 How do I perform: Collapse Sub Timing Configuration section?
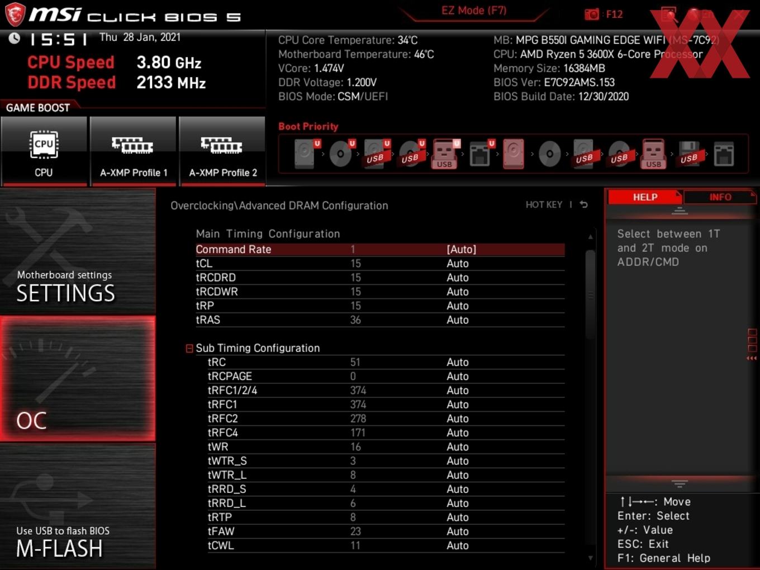tap(189, 348)
